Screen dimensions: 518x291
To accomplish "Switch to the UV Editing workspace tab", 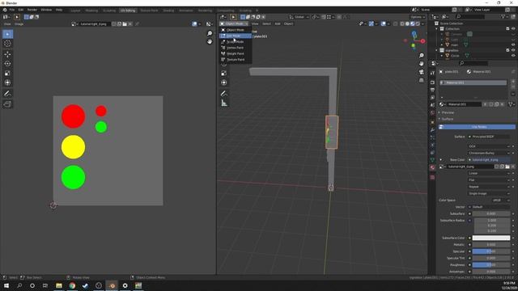I will click(x=128, y=11).
